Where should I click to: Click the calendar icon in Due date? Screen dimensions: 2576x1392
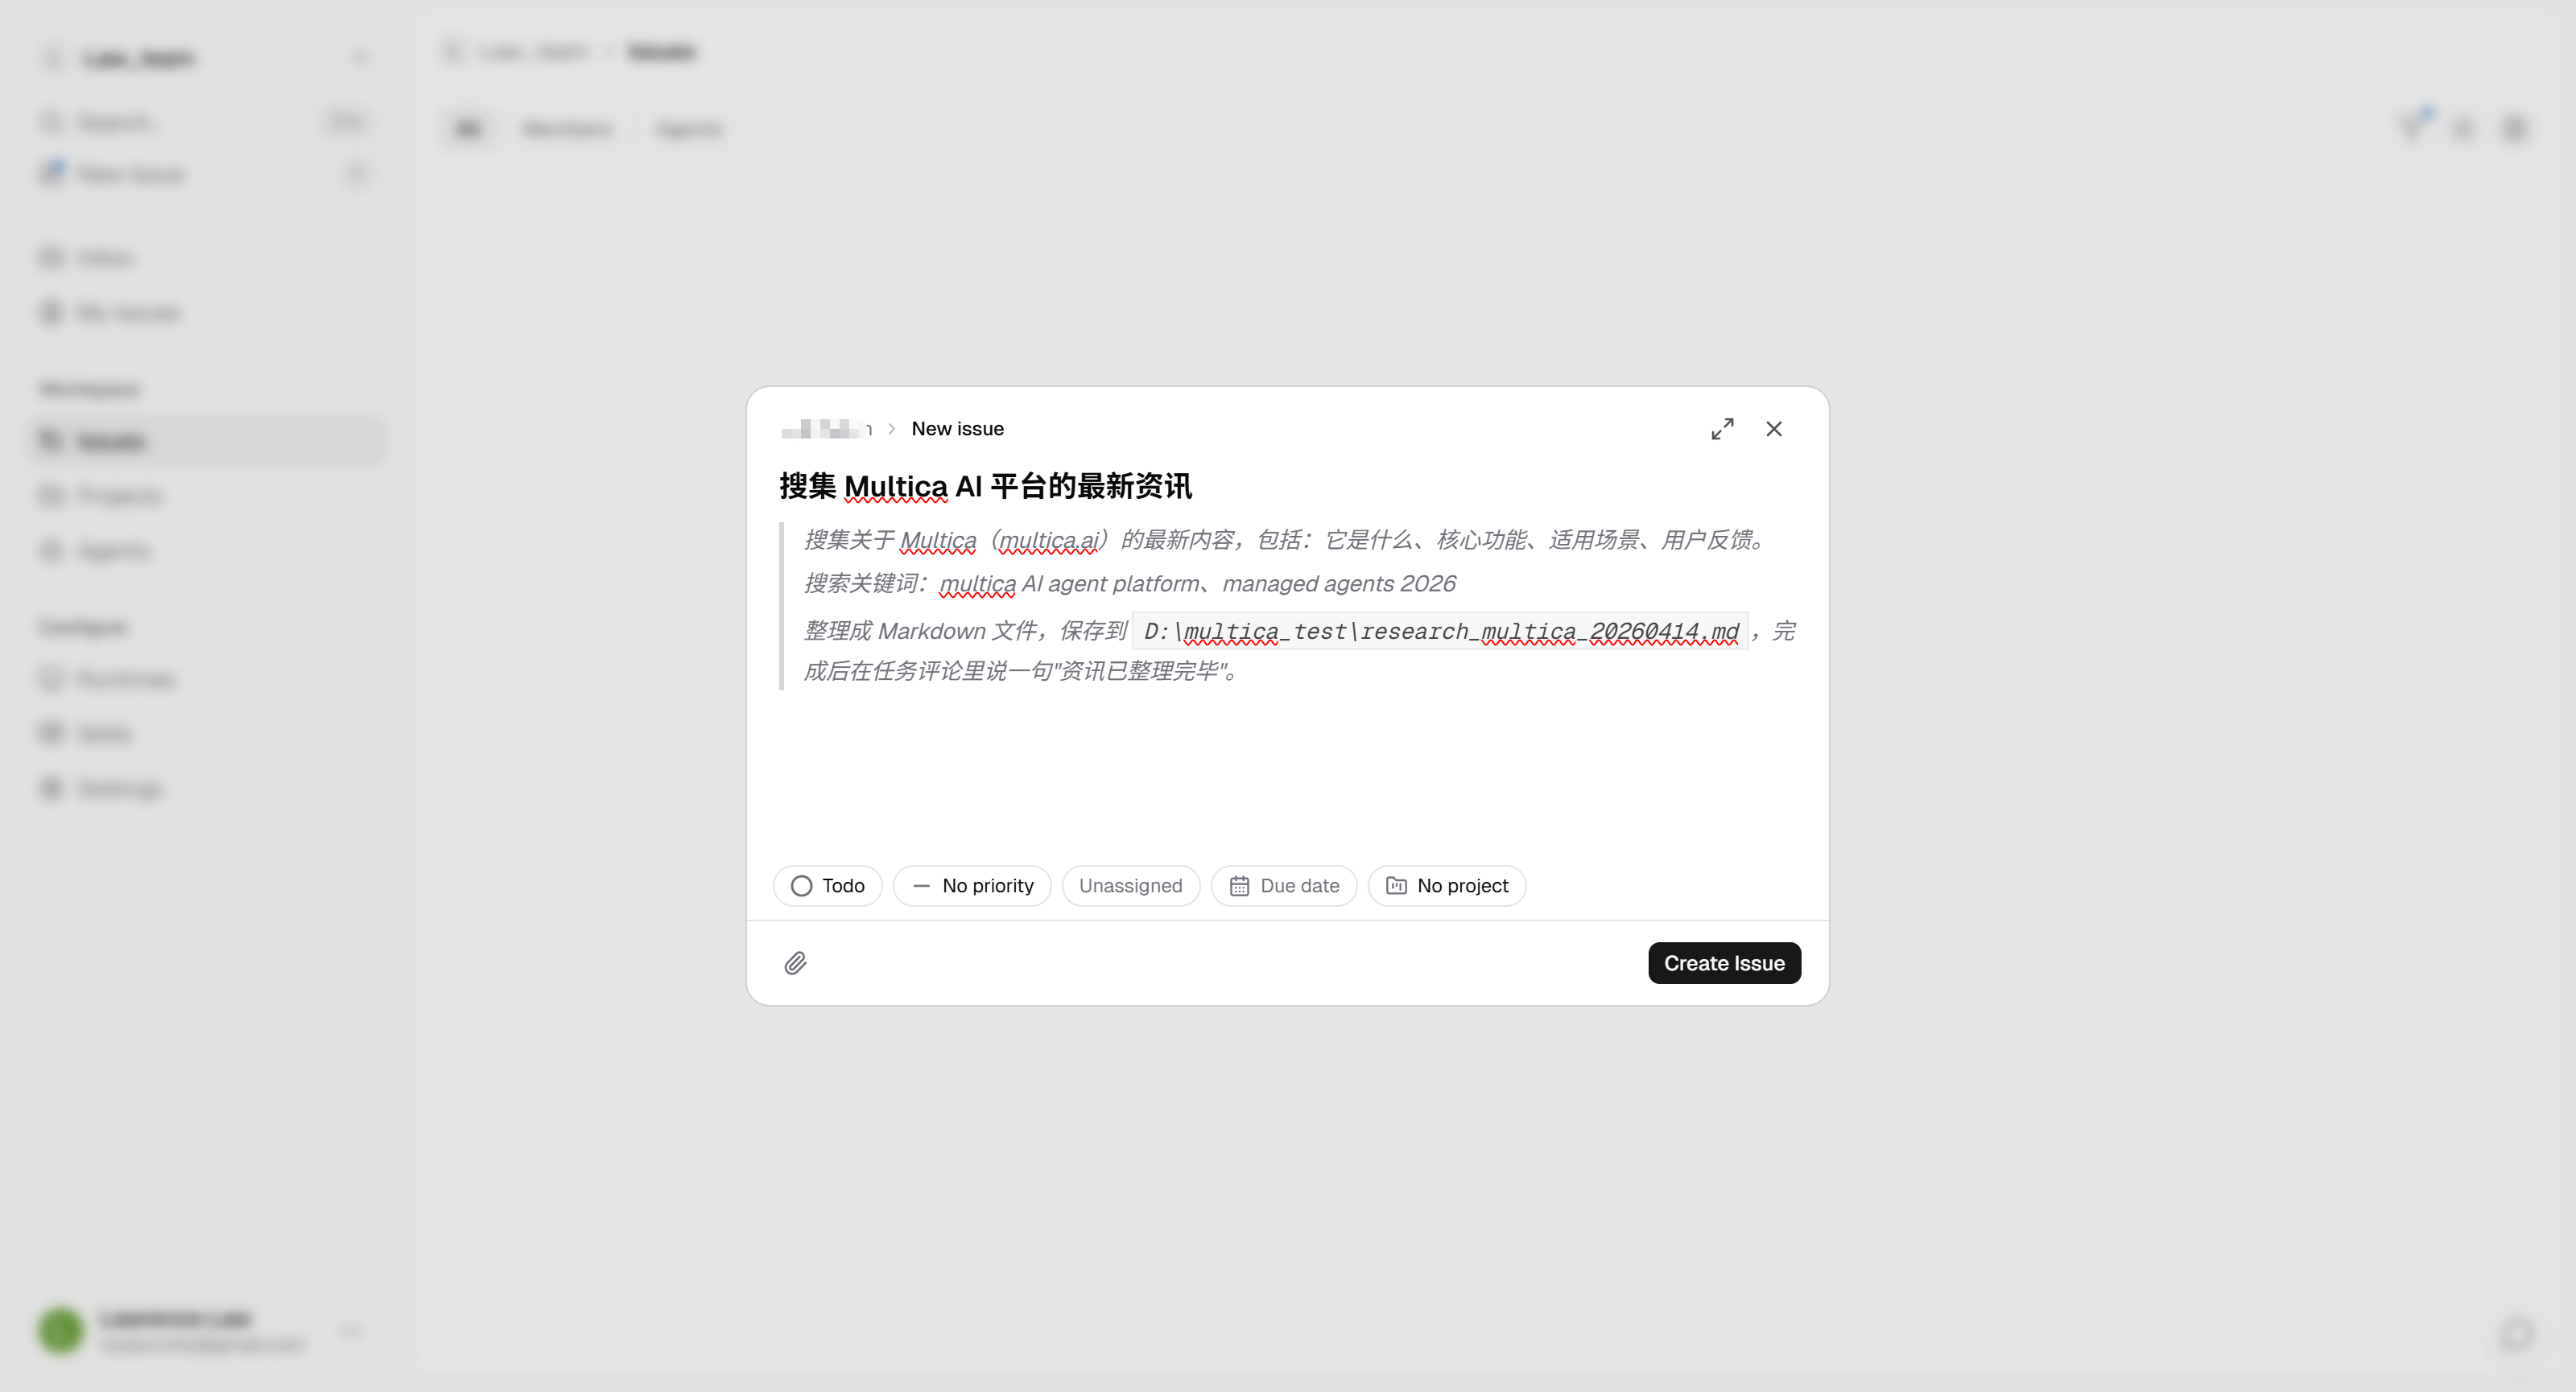1239,887
